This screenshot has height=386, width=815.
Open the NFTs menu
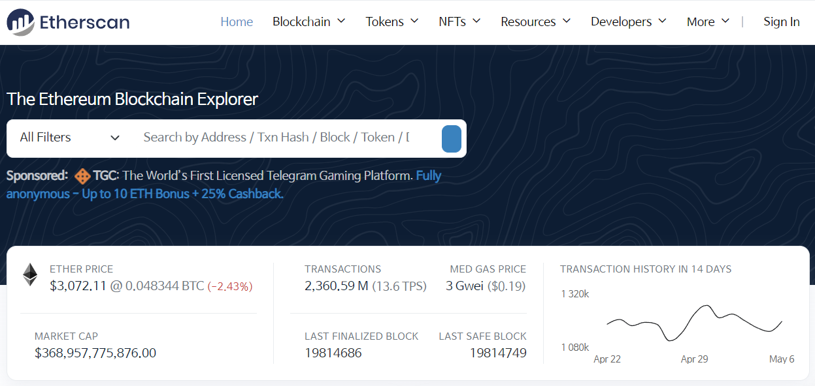coord(459,22)
